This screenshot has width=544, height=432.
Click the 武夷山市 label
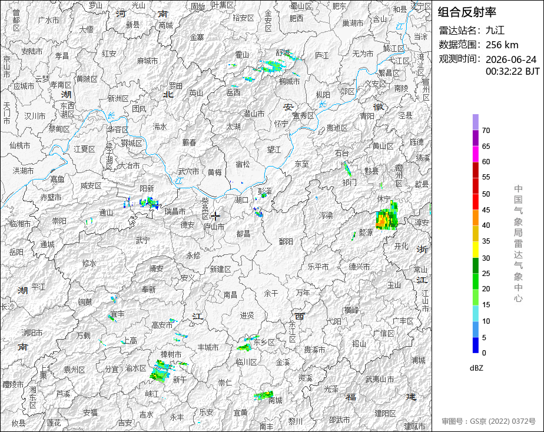click(x=380, y=379)
